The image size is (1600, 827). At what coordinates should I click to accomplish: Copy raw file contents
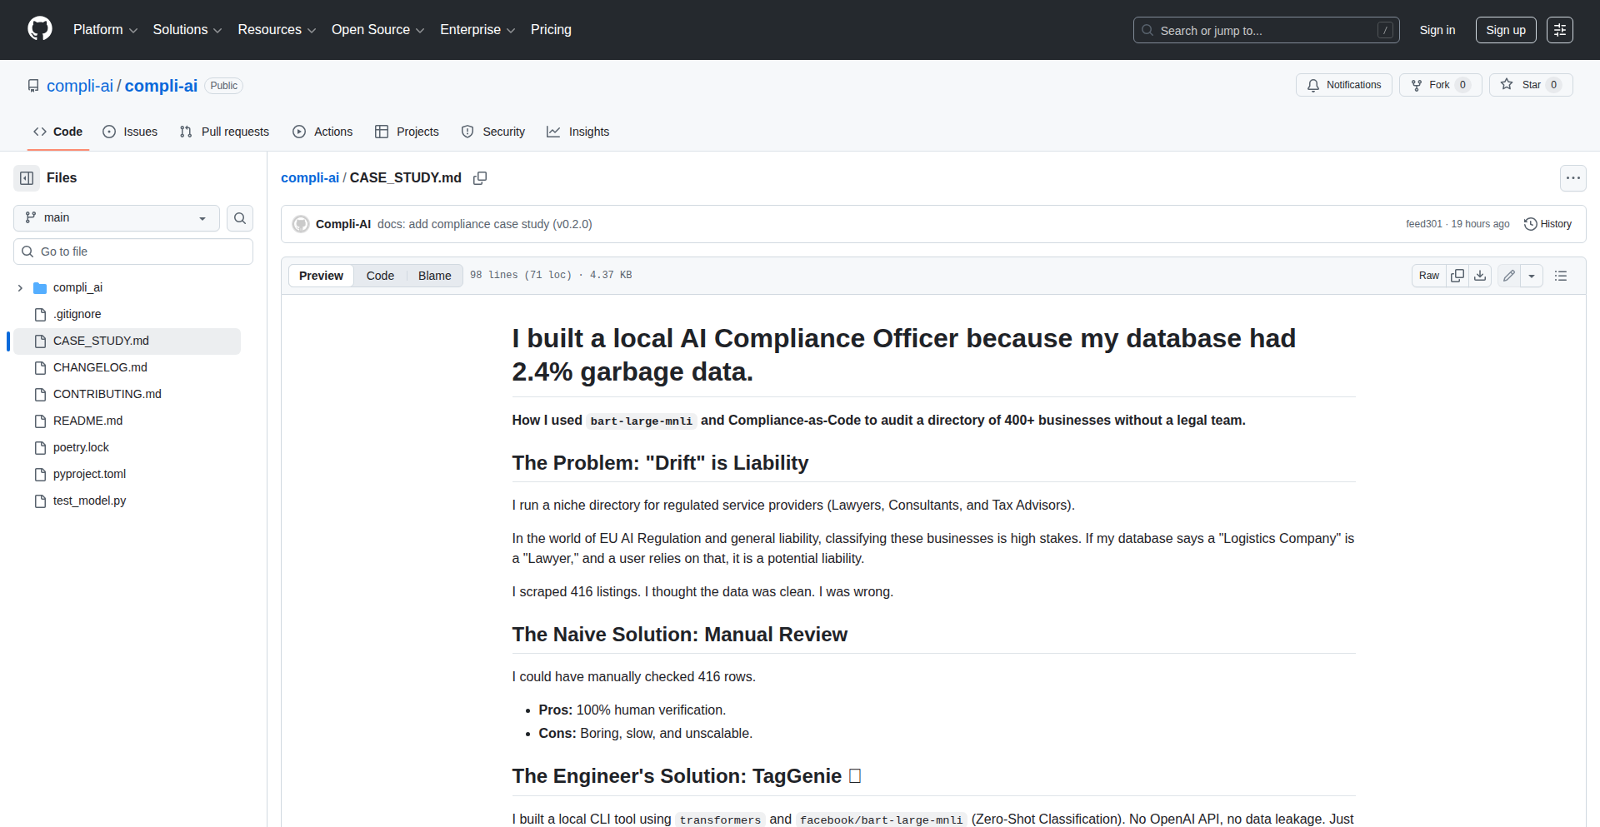1457,276
